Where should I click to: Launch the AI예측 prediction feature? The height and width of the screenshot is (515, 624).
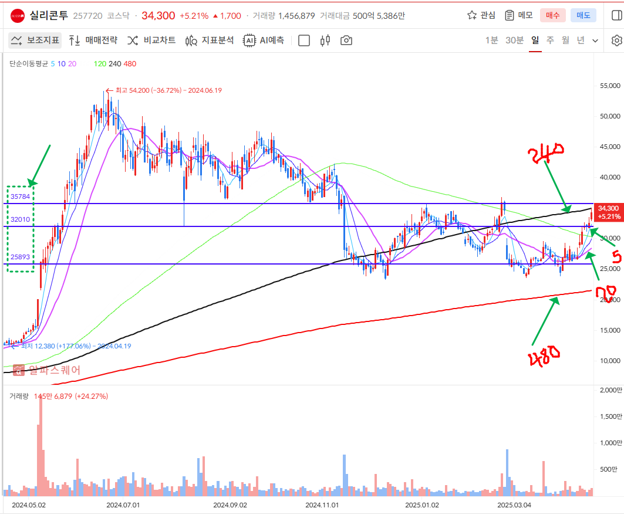264,40
